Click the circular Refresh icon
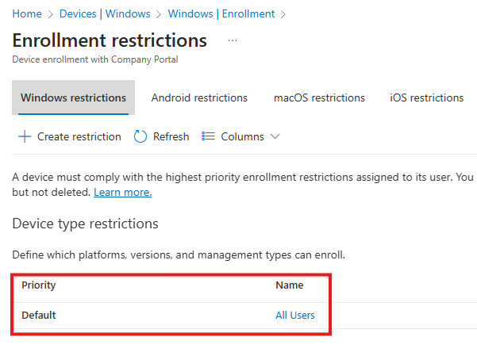Screen dimensions: 477x356 pos(140,136)
